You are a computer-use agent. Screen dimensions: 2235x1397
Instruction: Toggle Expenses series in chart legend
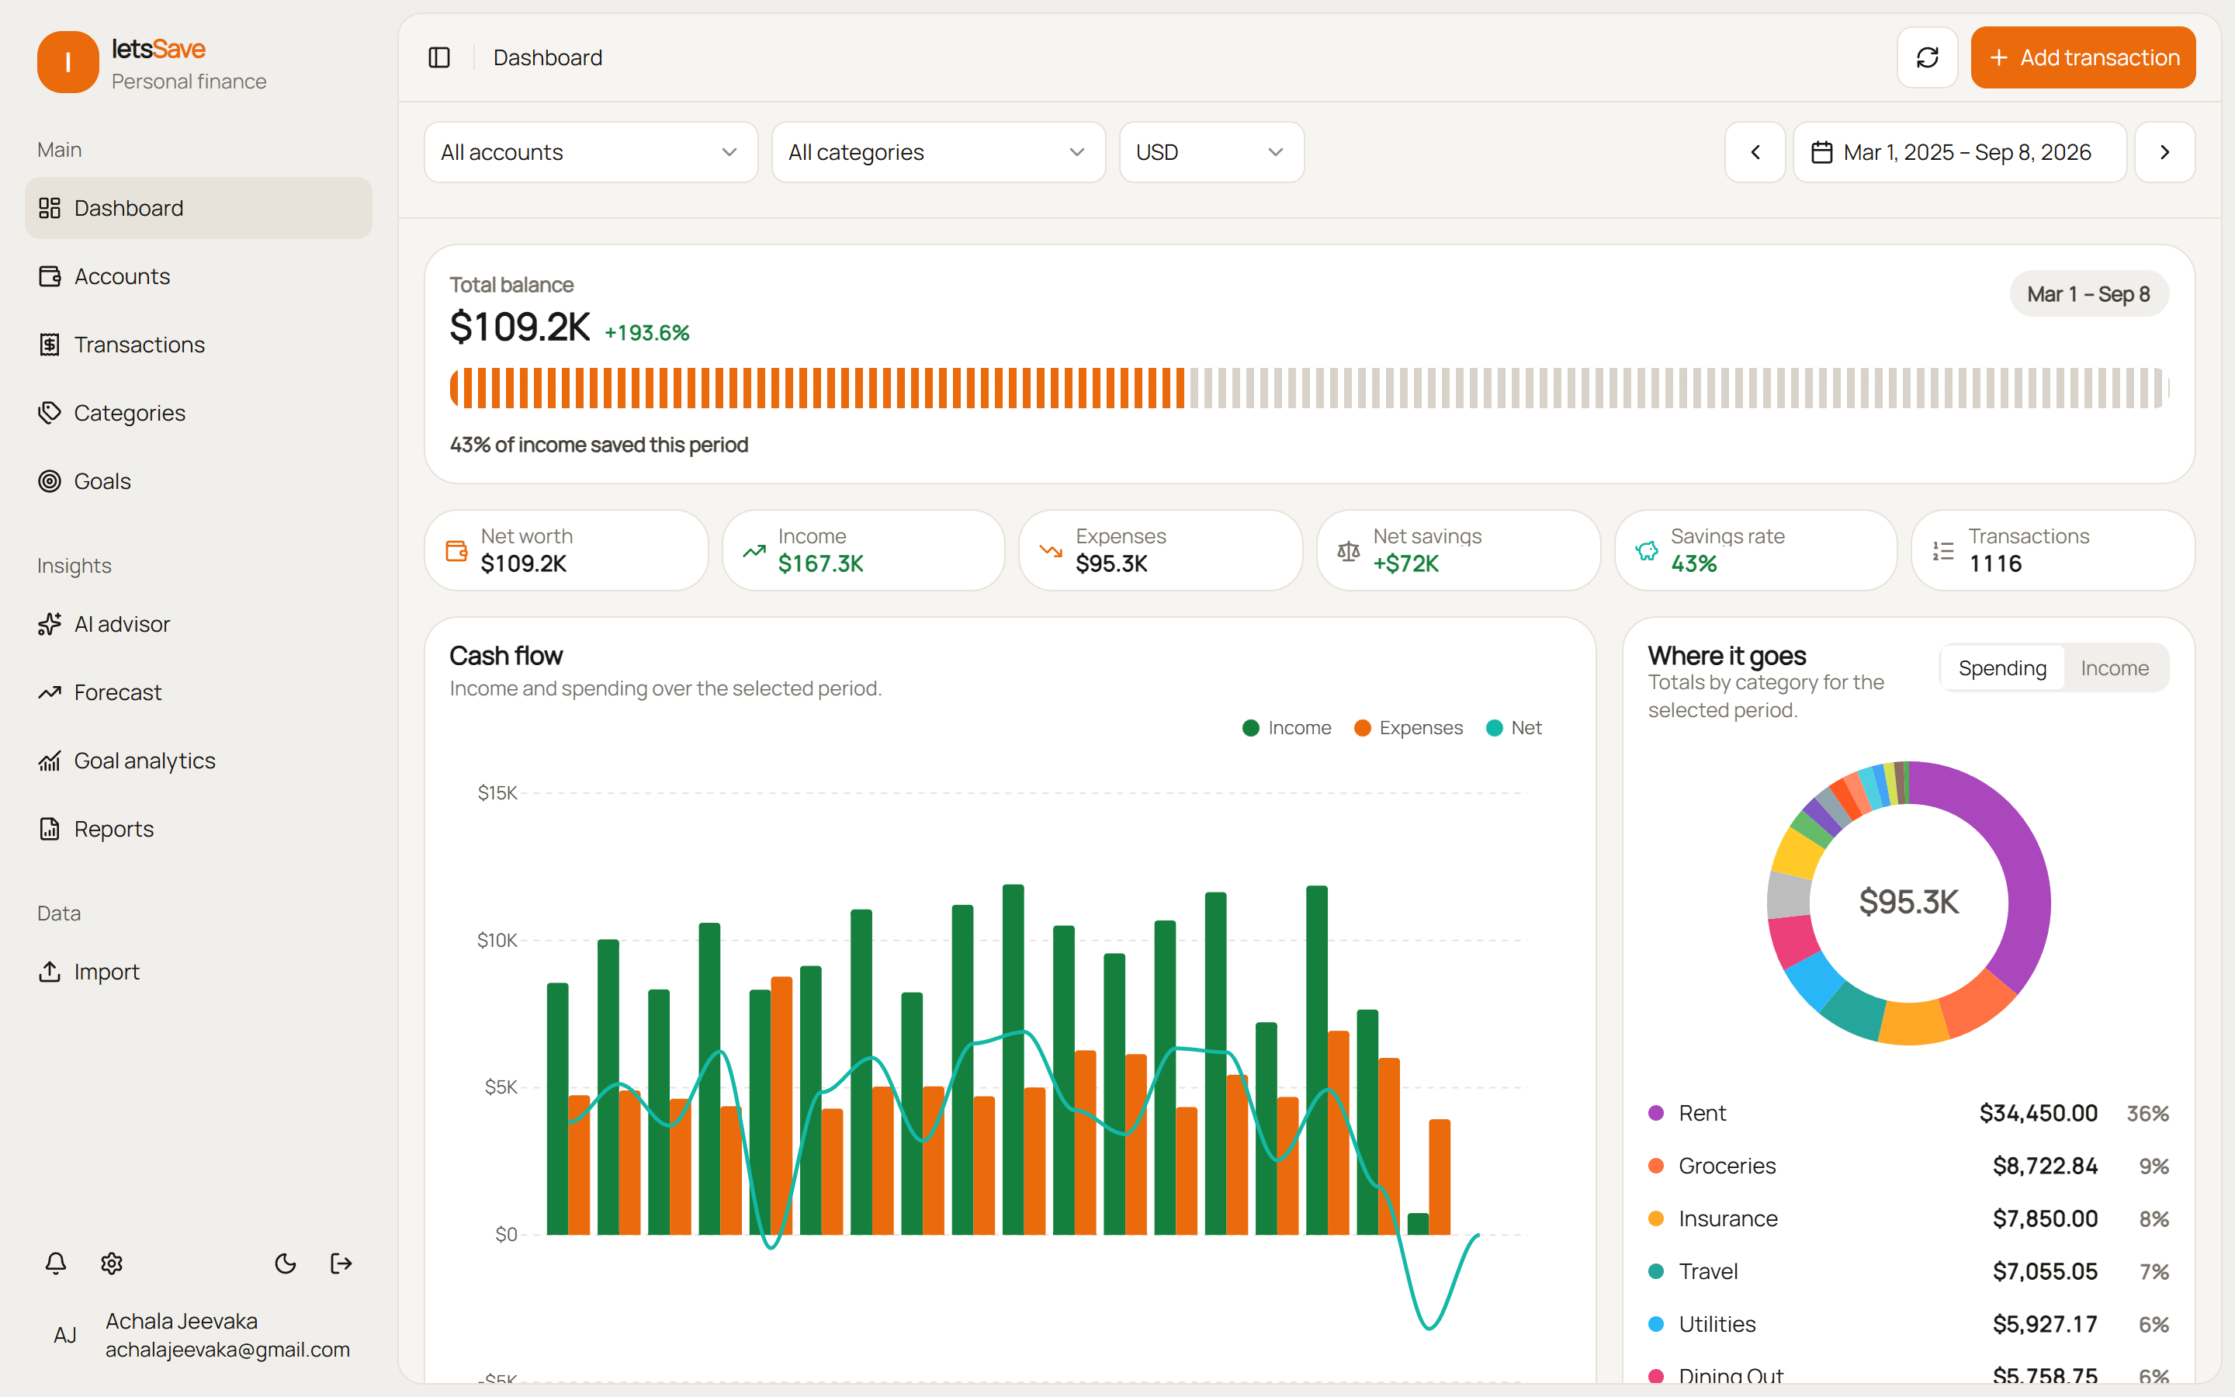pos(1408,728)
